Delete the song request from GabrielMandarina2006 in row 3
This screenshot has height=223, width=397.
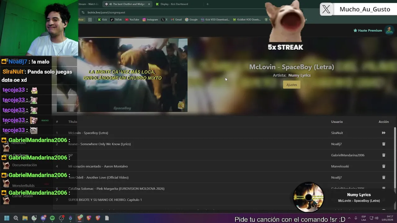(x=384, y=155)
